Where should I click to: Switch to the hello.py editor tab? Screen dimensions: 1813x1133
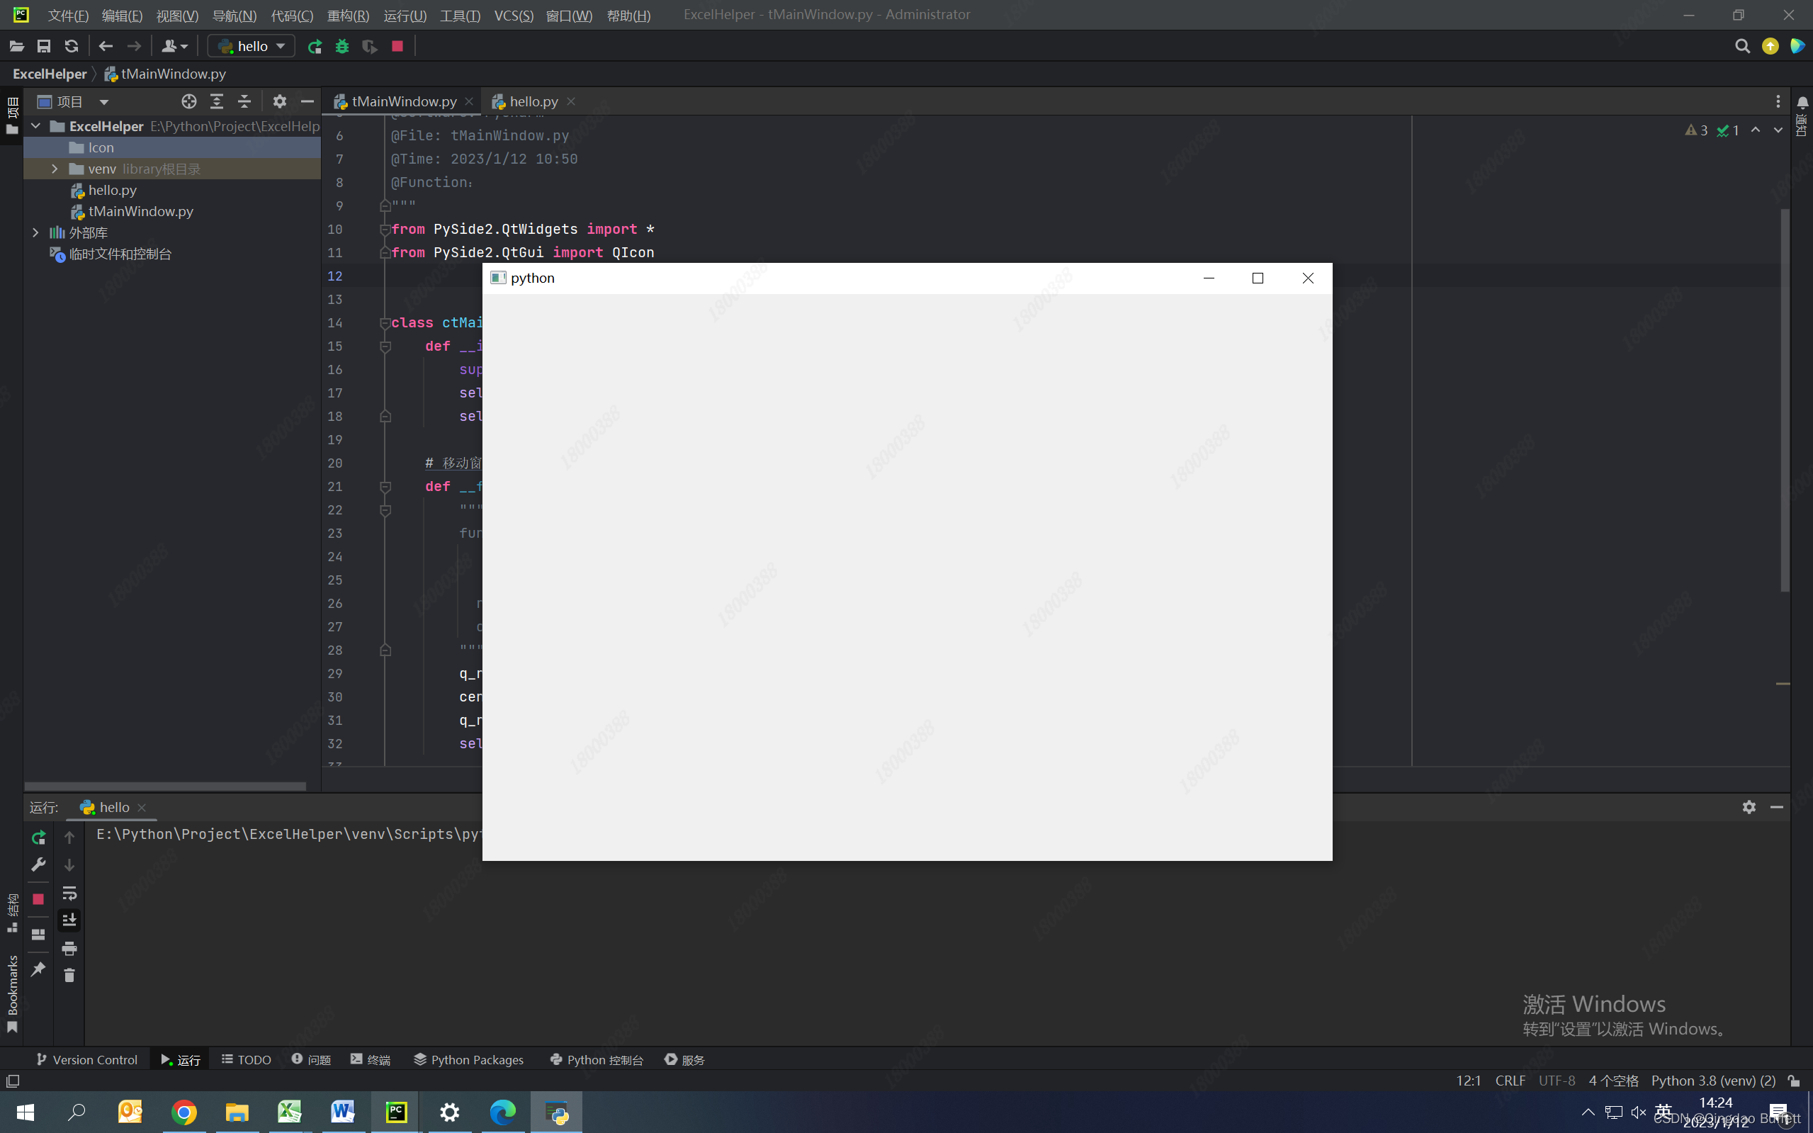(x=533, y=101)
